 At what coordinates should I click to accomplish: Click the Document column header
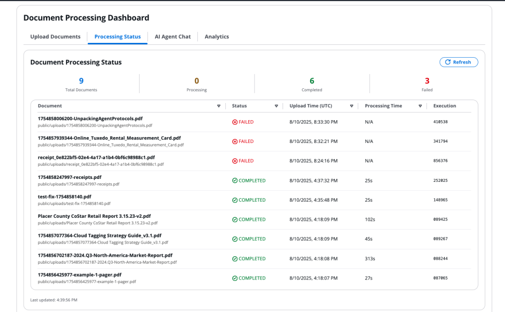pos(50,105)
